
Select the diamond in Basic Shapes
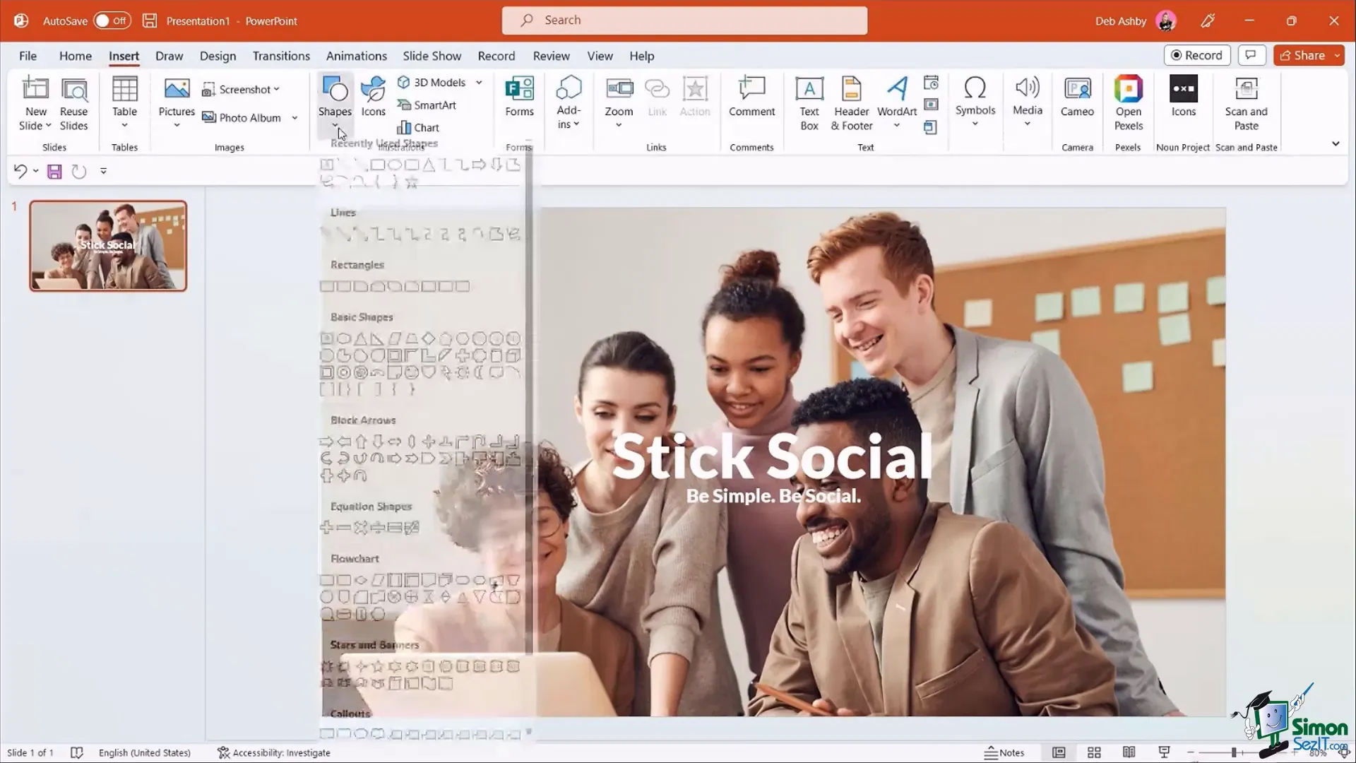pos(428,338)
